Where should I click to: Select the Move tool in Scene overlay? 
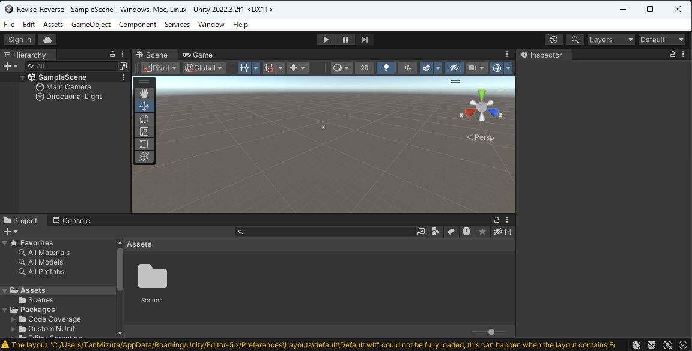coord(144,106)
